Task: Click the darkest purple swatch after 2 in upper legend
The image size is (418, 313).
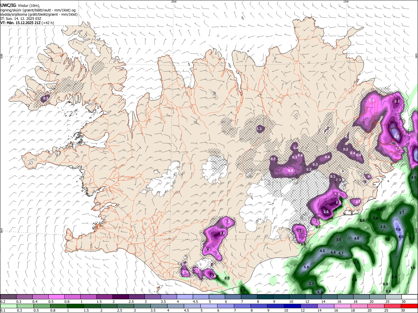Action: [121, 297]
